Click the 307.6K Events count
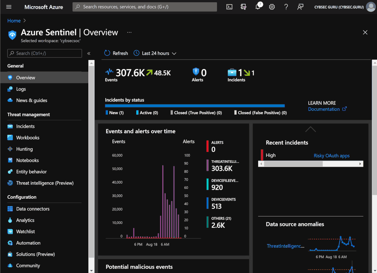The image size is (377, 273). click(130, 73)
